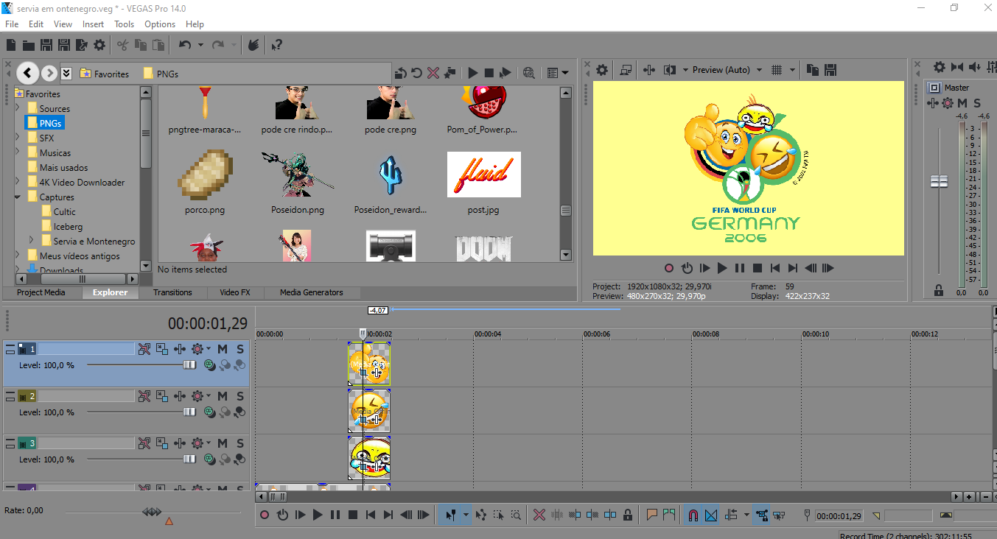
Task: Toggle Lock Envelopes to Events
Action: [x=762, y=515]
